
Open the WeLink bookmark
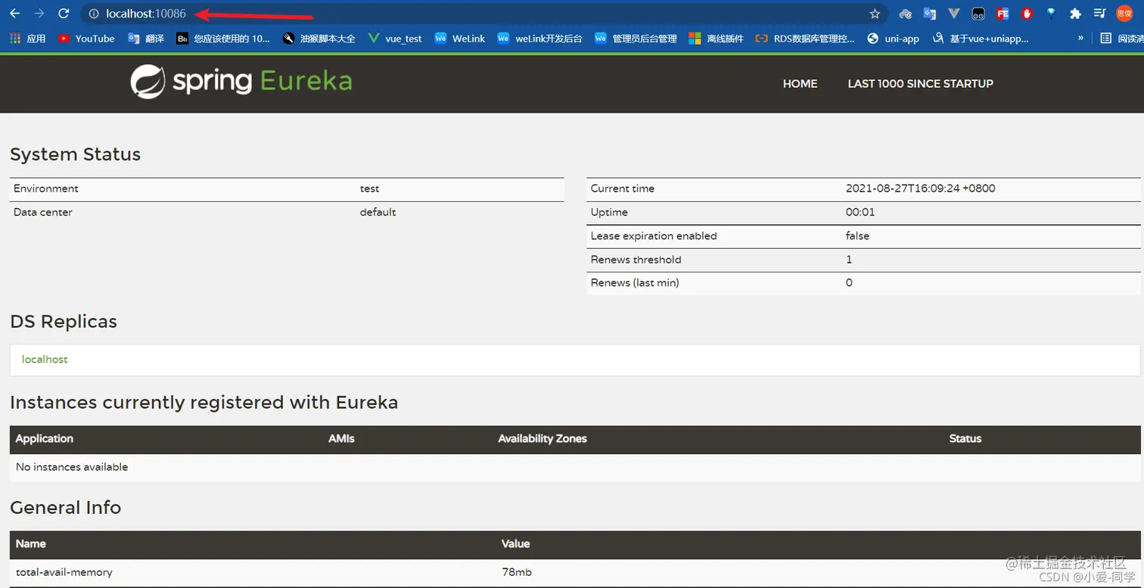(459, 39)
